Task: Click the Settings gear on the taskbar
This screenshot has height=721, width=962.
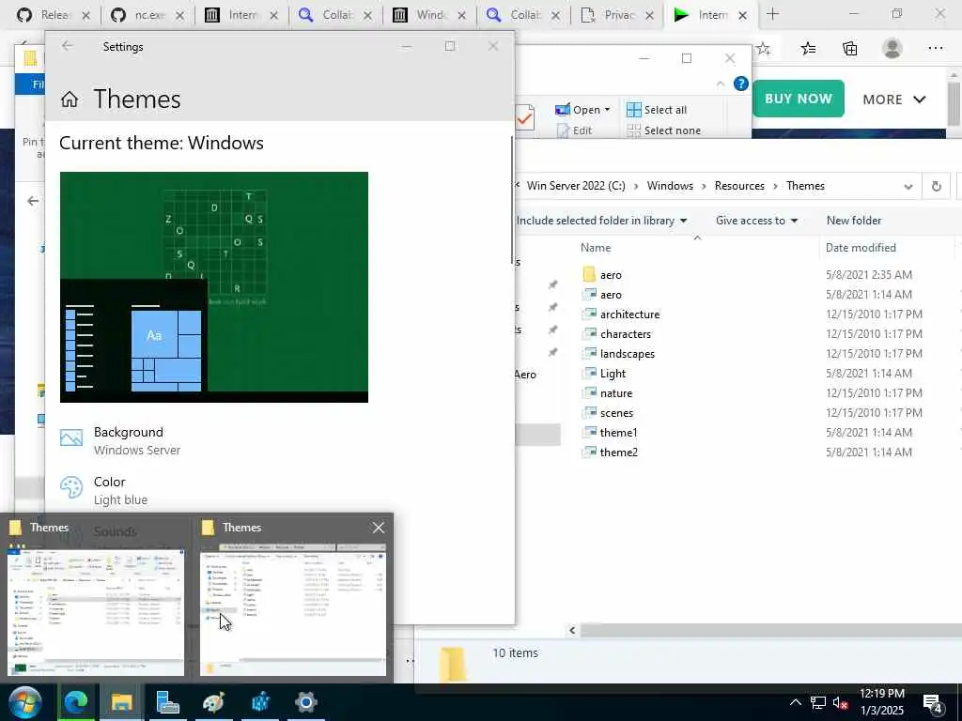Action: (305, 702)
